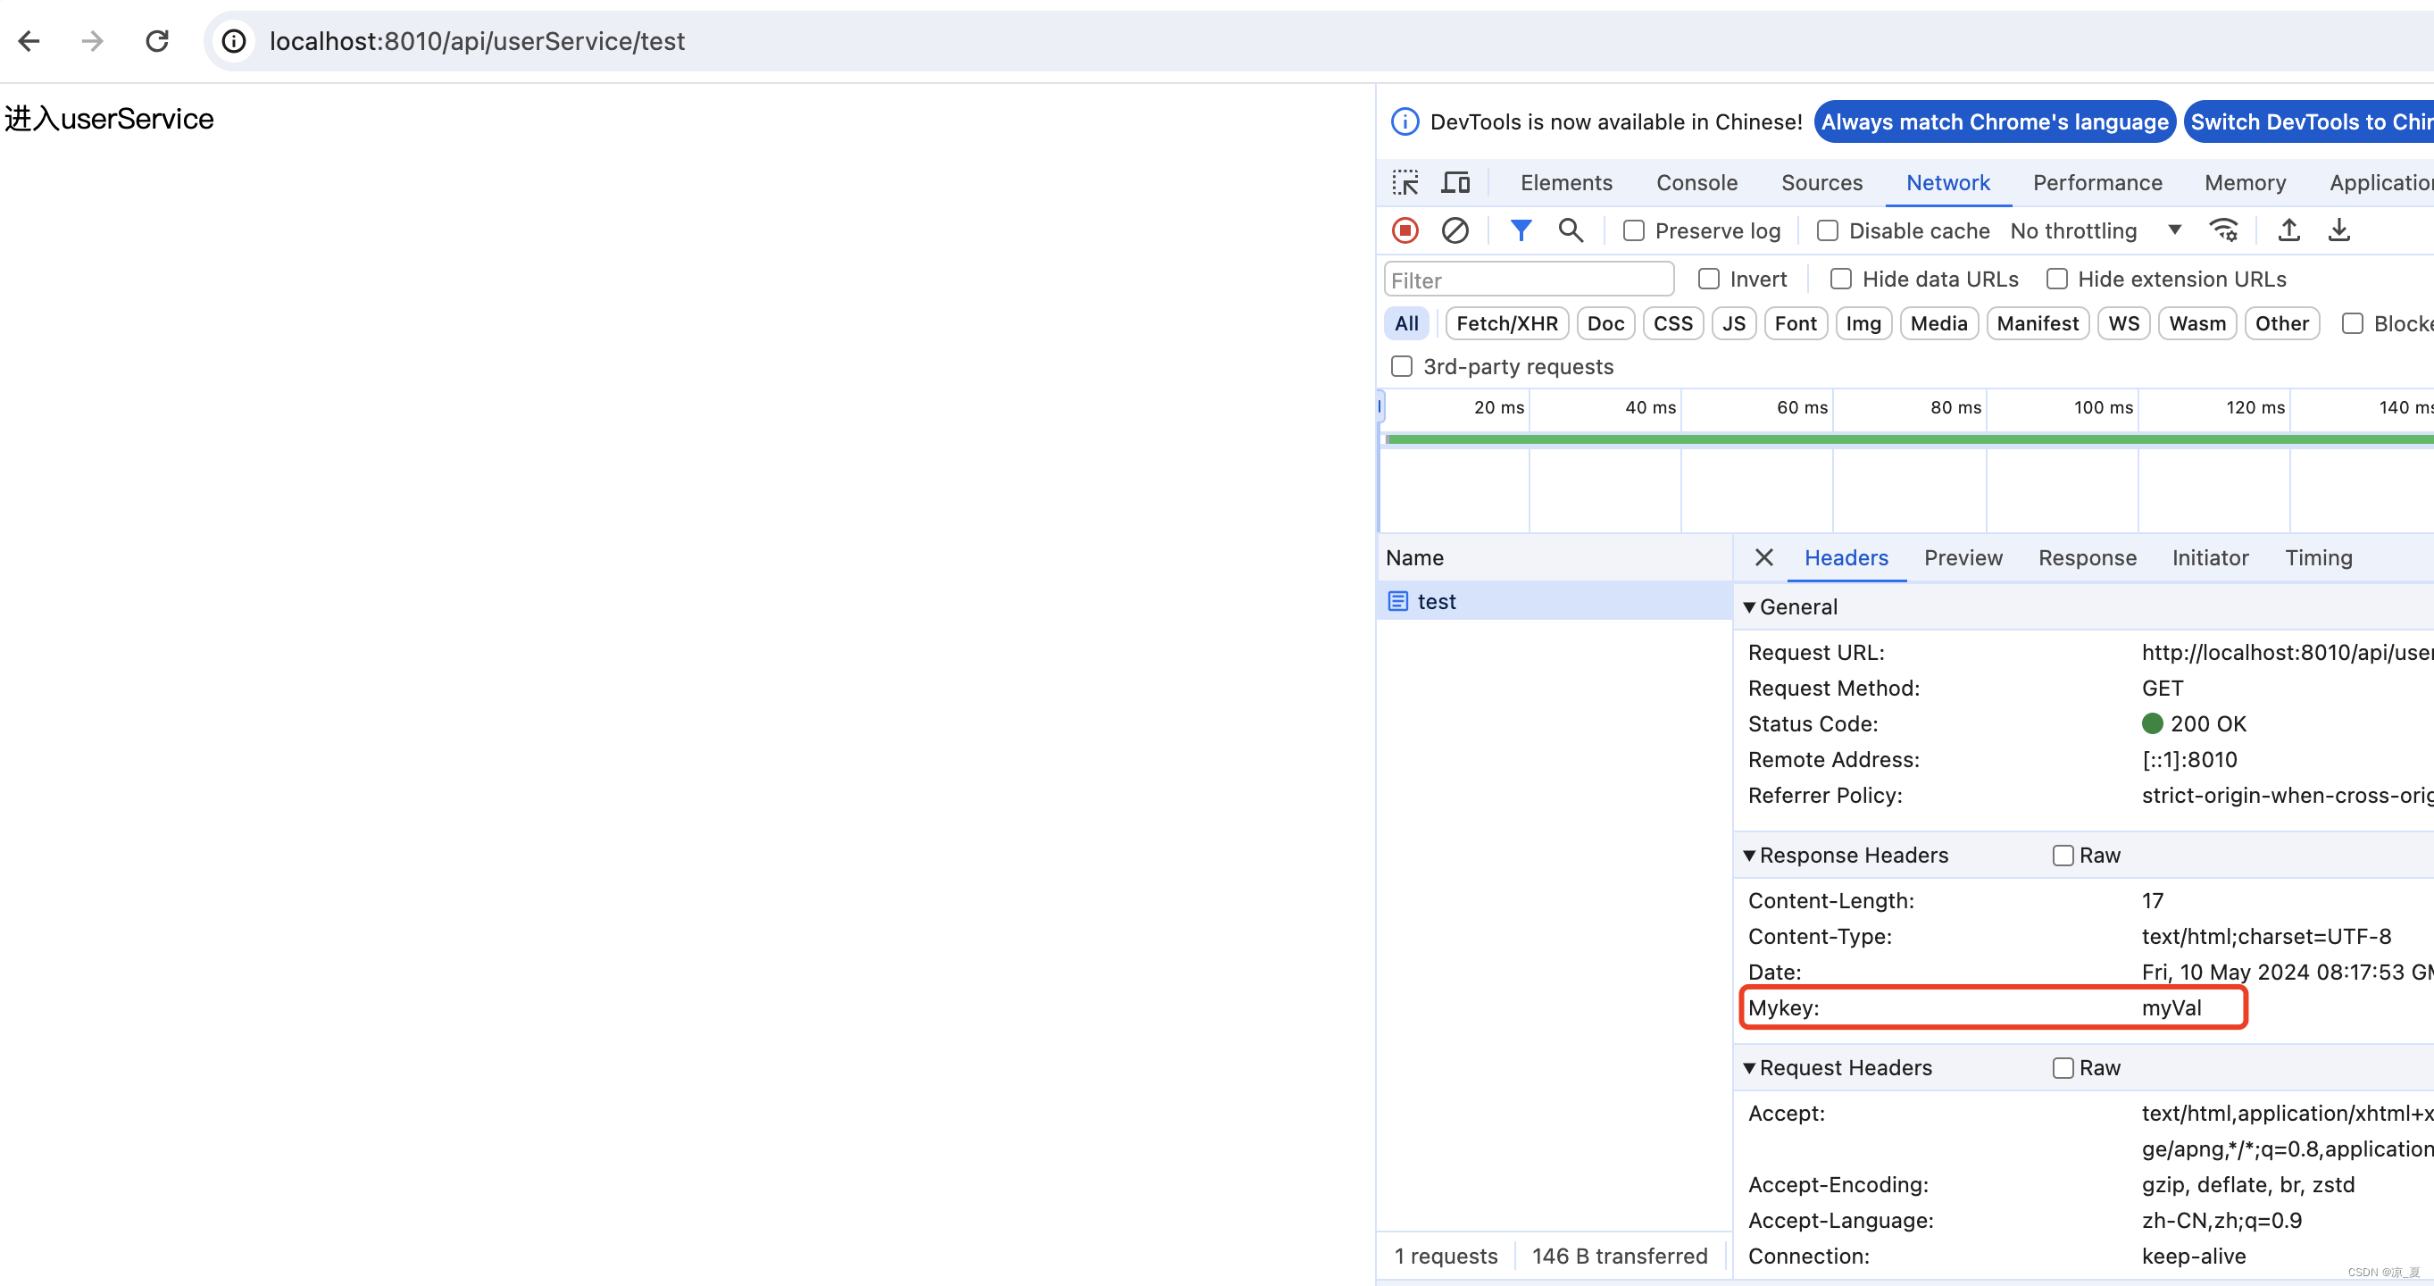Activate the inspect element picker icon
This screenshot has height=1286, width=2434.
tap(1405, 183)
